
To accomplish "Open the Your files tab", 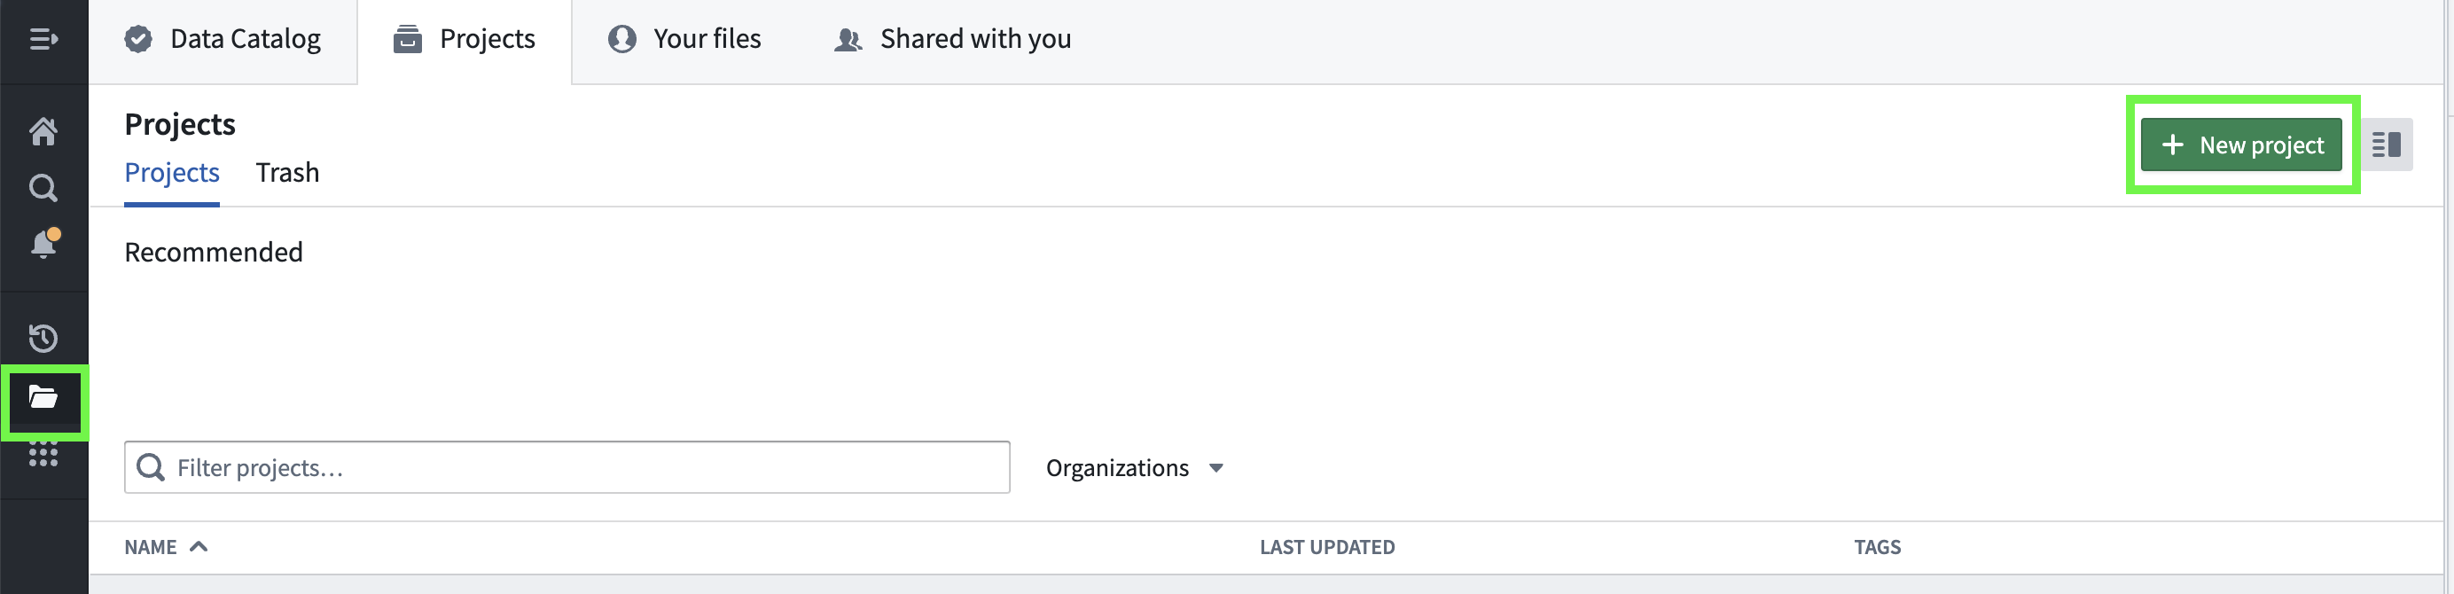I will 684,39.
